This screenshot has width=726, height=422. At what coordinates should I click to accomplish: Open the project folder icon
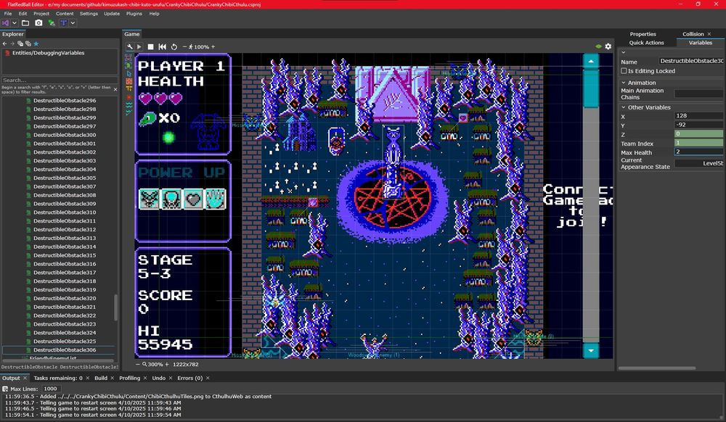coord(25,22)
